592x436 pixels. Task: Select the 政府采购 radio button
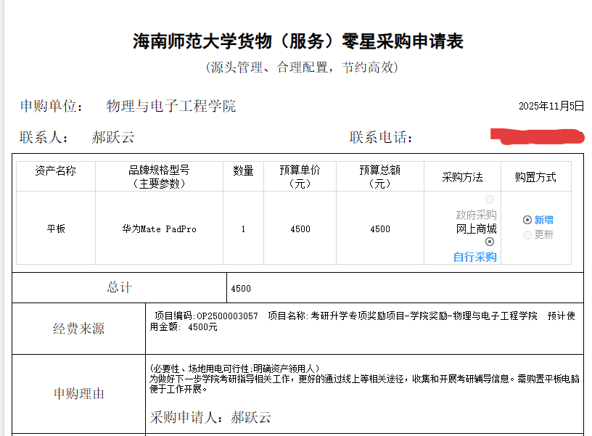(490, 200)
